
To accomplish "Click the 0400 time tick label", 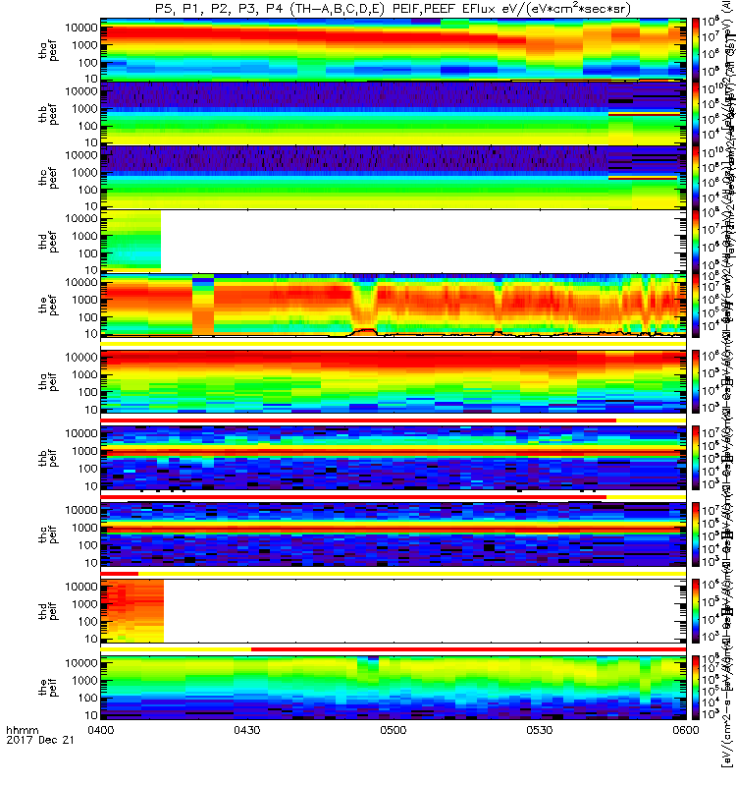I will pos(101,730).
